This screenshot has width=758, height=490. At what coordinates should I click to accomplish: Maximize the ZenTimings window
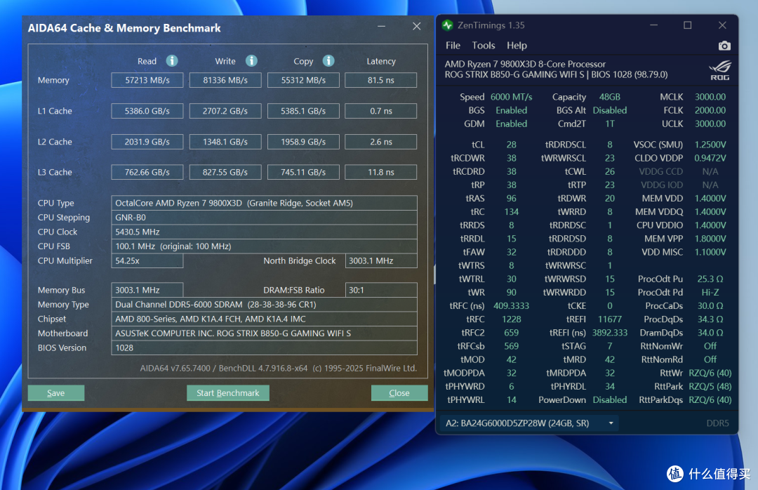pos(687,25)
